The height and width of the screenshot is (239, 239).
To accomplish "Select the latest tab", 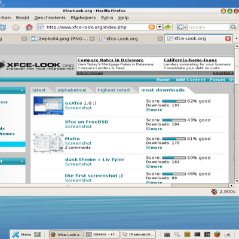I will click(x=39, y=90).
